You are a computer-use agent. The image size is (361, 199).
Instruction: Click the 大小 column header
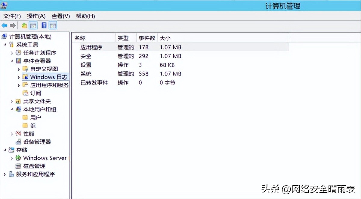coord(166,38)
